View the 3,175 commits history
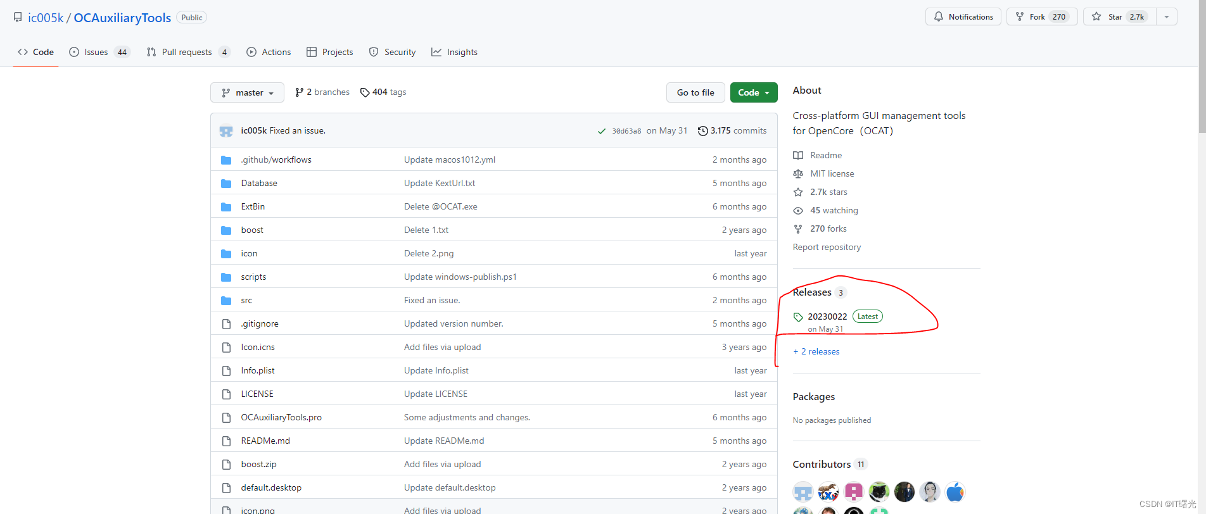Viewport: 1206px width, 514px height. pos(732,131)
